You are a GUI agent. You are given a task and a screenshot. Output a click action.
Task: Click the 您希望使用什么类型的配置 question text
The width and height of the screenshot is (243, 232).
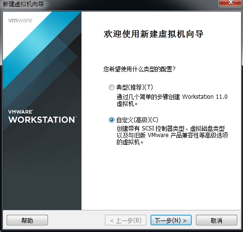[139, 69]
